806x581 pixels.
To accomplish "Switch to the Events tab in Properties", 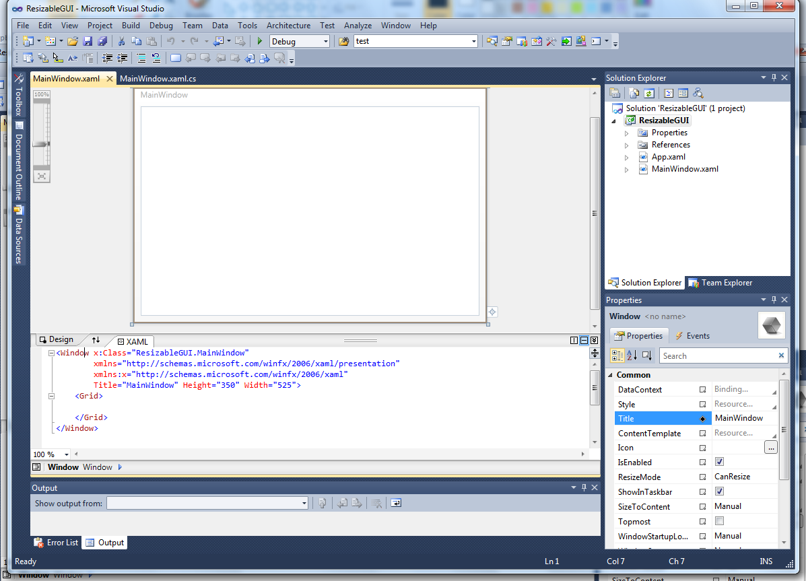I will pos(692,336).
